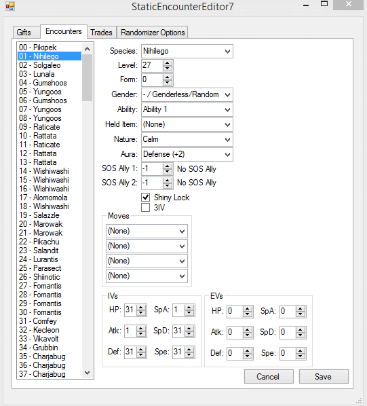This screenshot has height=406, width=367.
Task: Lower Atk IV with the down arrow
Action: click(x=141, y=334)
